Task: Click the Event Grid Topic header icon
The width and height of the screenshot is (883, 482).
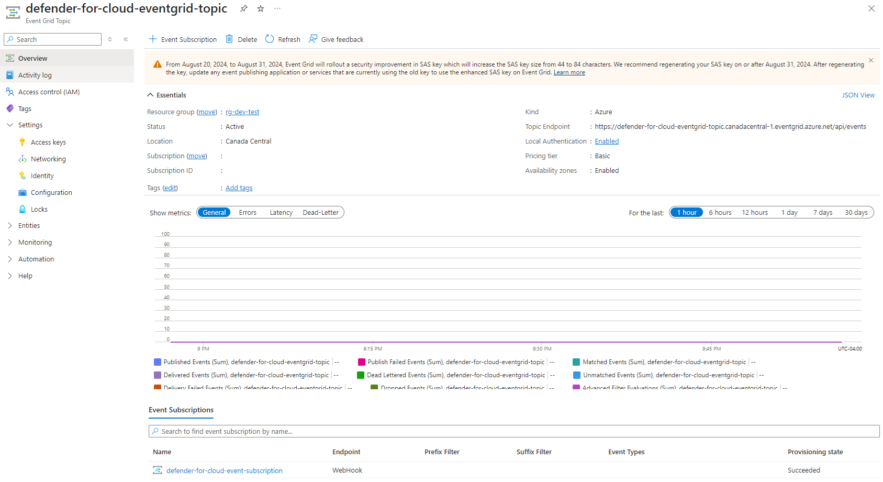Action: pyautogui.click(x=13, y=13)
